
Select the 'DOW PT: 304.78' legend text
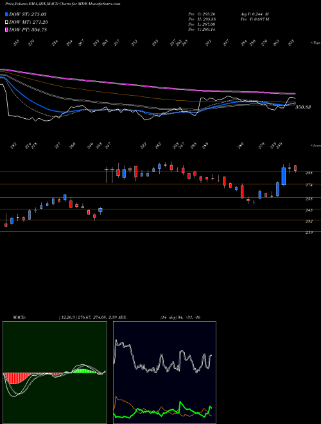[28, 30]
